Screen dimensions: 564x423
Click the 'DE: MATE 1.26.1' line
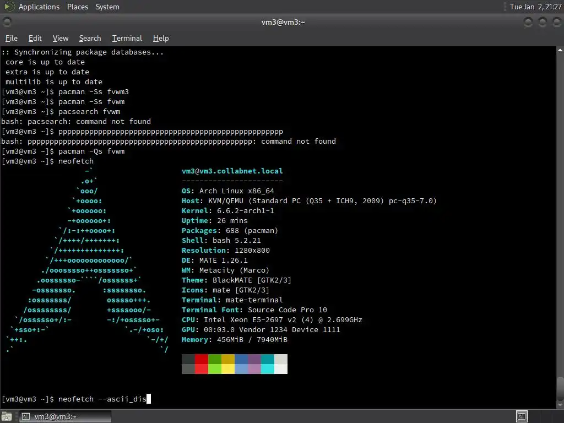pyautogui.click(x=214, y=261)
